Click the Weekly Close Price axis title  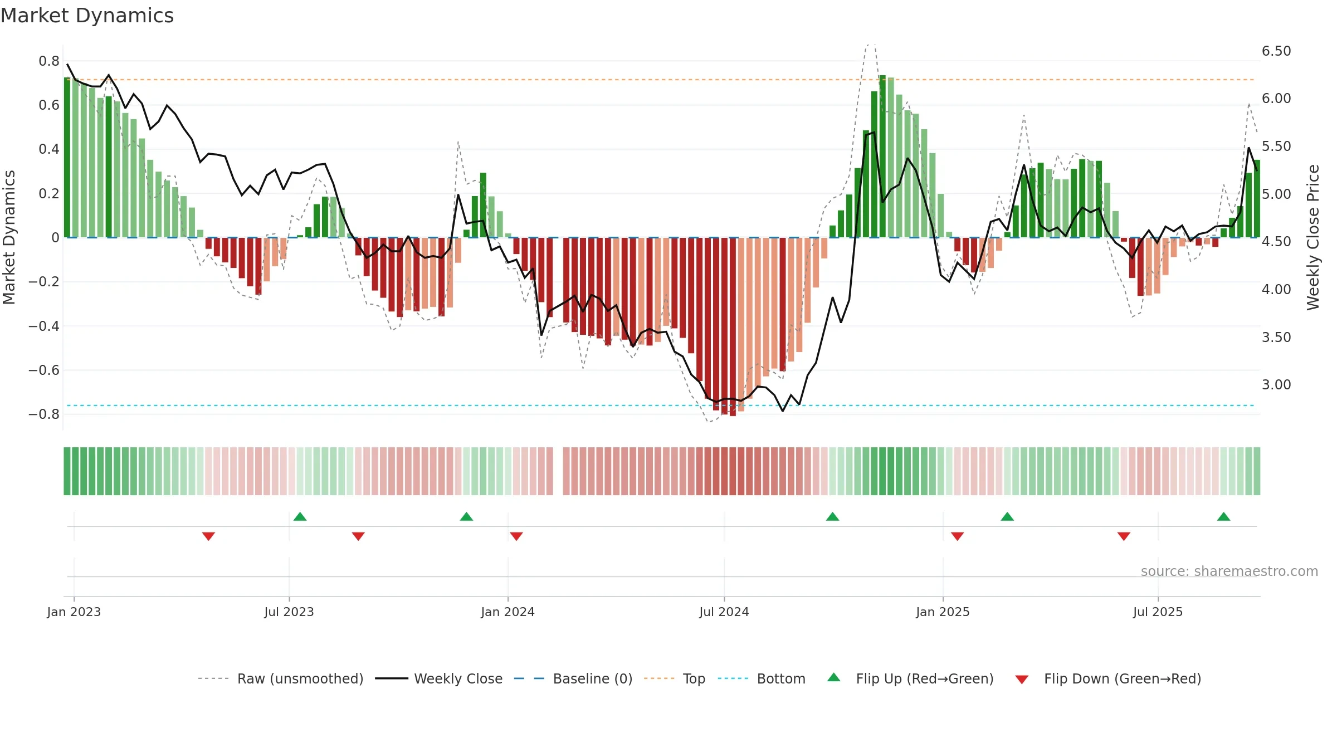tap(1313, 237)
